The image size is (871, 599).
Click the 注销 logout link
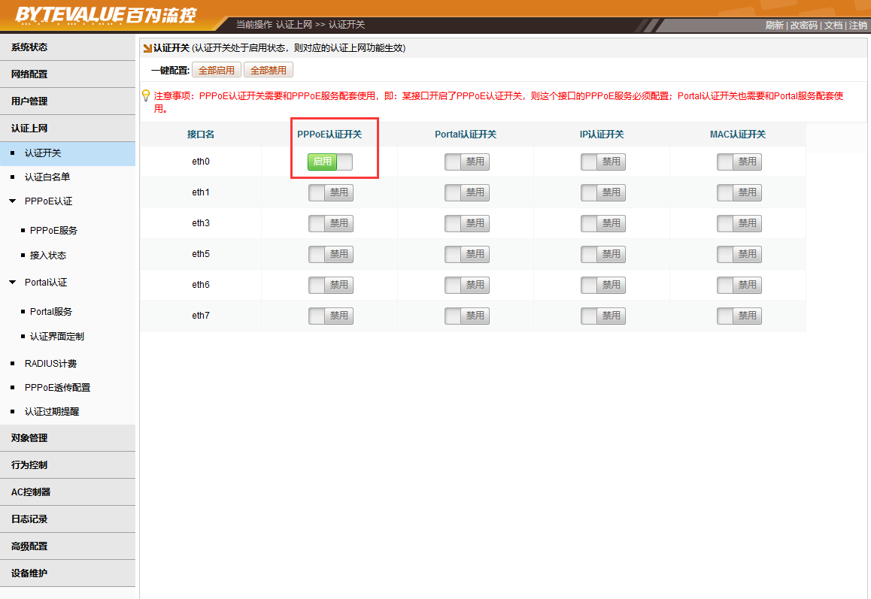click(858, 26)
